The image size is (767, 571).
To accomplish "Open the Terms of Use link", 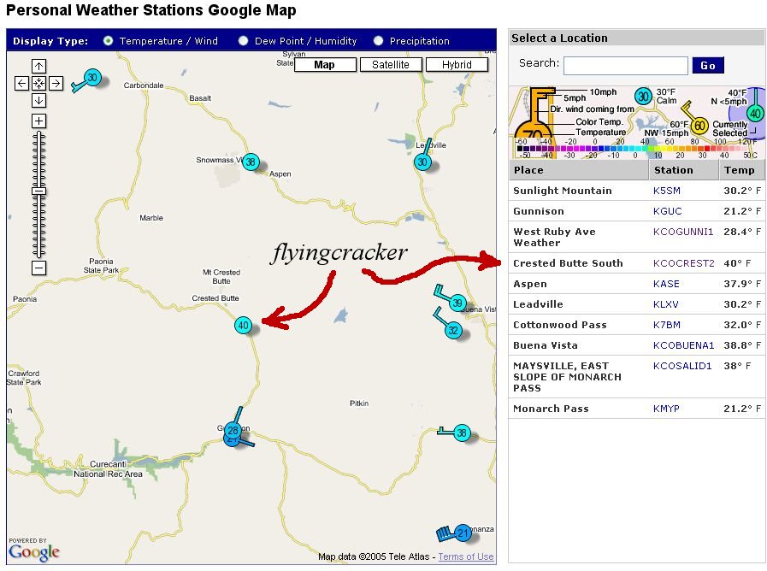I will [x=466, y=556].
